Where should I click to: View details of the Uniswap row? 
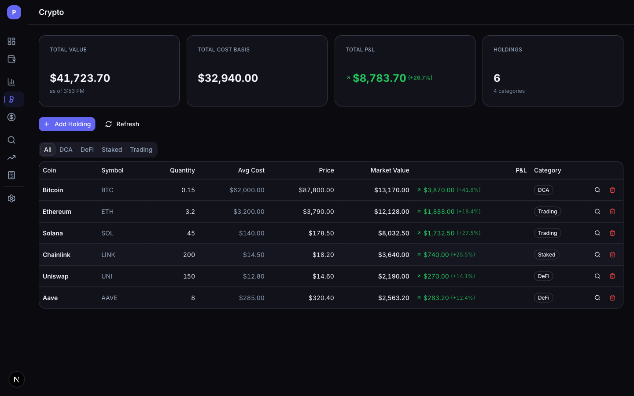tap(597, 276)
